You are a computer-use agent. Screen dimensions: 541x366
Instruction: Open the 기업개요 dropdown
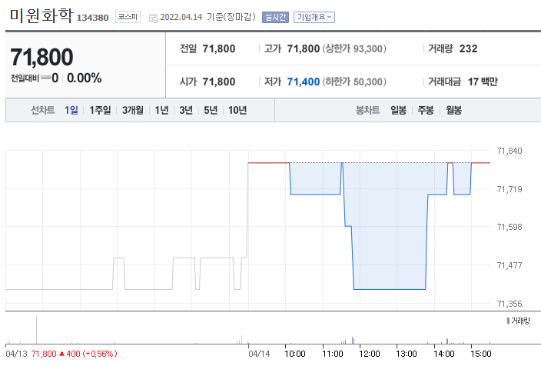(x=314, y=17)
